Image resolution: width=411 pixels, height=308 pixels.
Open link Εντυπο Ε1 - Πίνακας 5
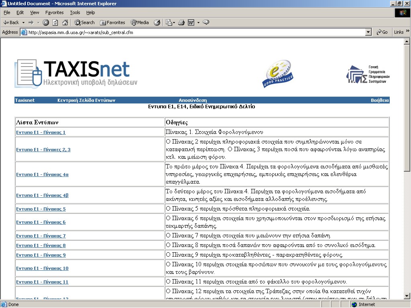tap(41, 209)
